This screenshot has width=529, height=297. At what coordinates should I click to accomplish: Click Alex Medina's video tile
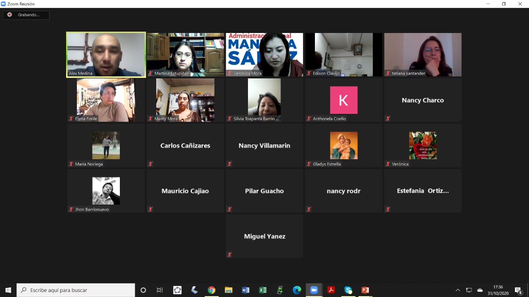click(x=106, y=54)
